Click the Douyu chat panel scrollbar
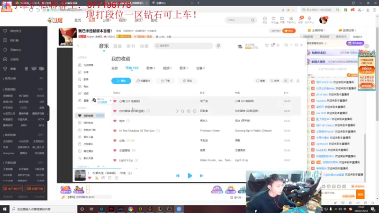Image resolution: width=379 pixels, height=213 pixels. [x=365, y=158]
